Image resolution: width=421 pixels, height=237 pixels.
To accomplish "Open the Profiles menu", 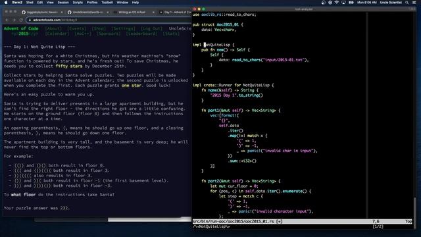I will pyautogui.click(x=92, y=3).
